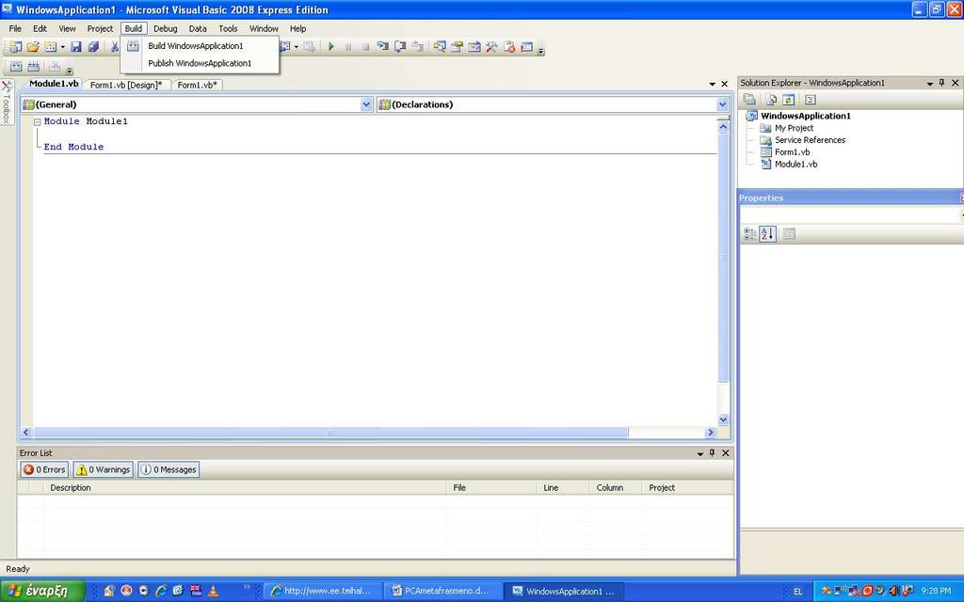
Task: Click second icon in second toolbar row
Action: (34, 67)
